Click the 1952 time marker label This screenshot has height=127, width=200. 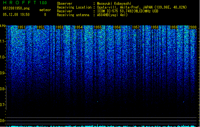click(x=40, y=27)
